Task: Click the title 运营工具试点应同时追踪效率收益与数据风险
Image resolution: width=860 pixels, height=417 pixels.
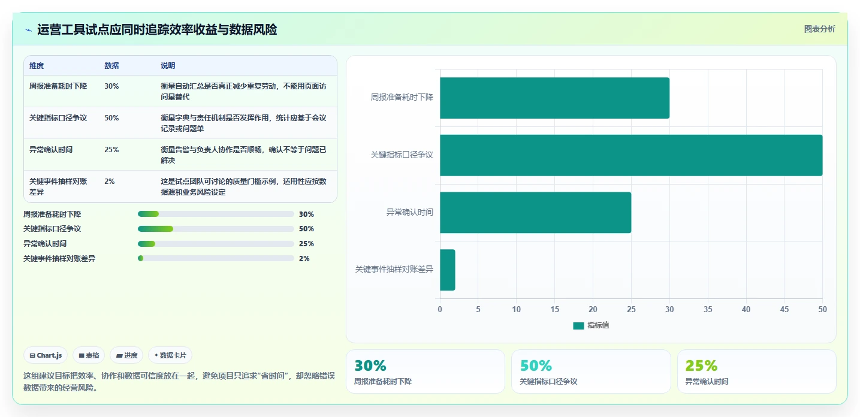Action: point(157,30)
